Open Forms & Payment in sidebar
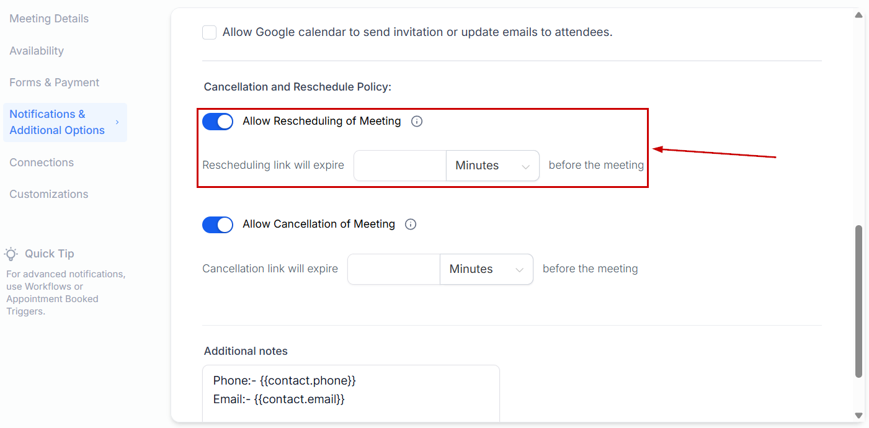869x428 pixels. [x=55, y=82]
